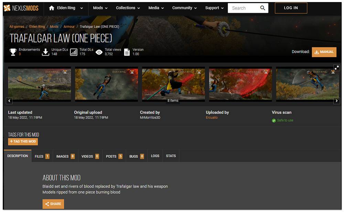This screenshot has width=344, height=212.
Task: Open the Nexus Mods logo home
Action: click(21, 8)
